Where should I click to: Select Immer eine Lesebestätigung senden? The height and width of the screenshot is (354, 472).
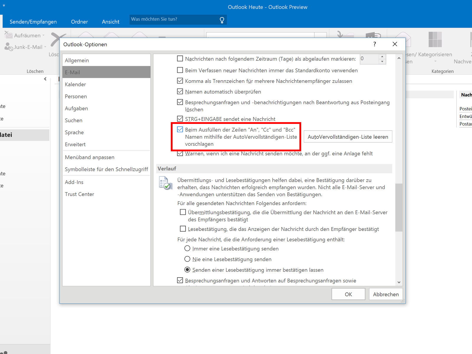[187, 248]
